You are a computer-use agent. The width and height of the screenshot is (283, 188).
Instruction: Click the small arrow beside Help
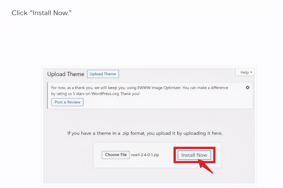(x=251, y=72)
